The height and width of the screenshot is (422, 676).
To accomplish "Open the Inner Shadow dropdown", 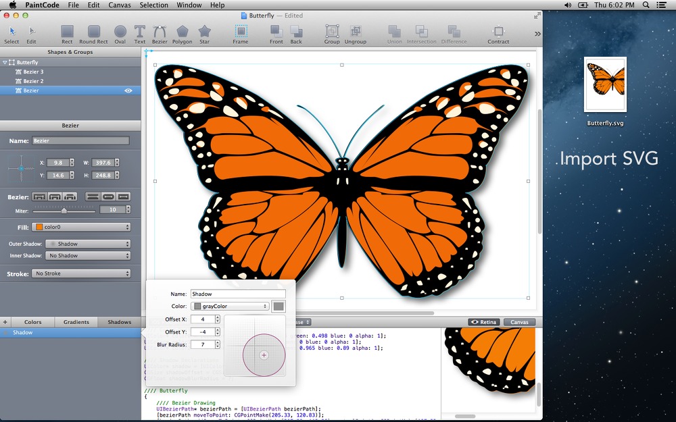I will (87, 255).
